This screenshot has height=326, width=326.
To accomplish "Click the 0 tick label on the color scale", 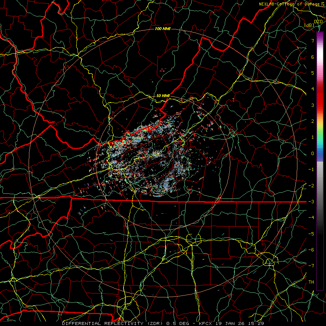I will pyautogui.click(x=313, y=154).
